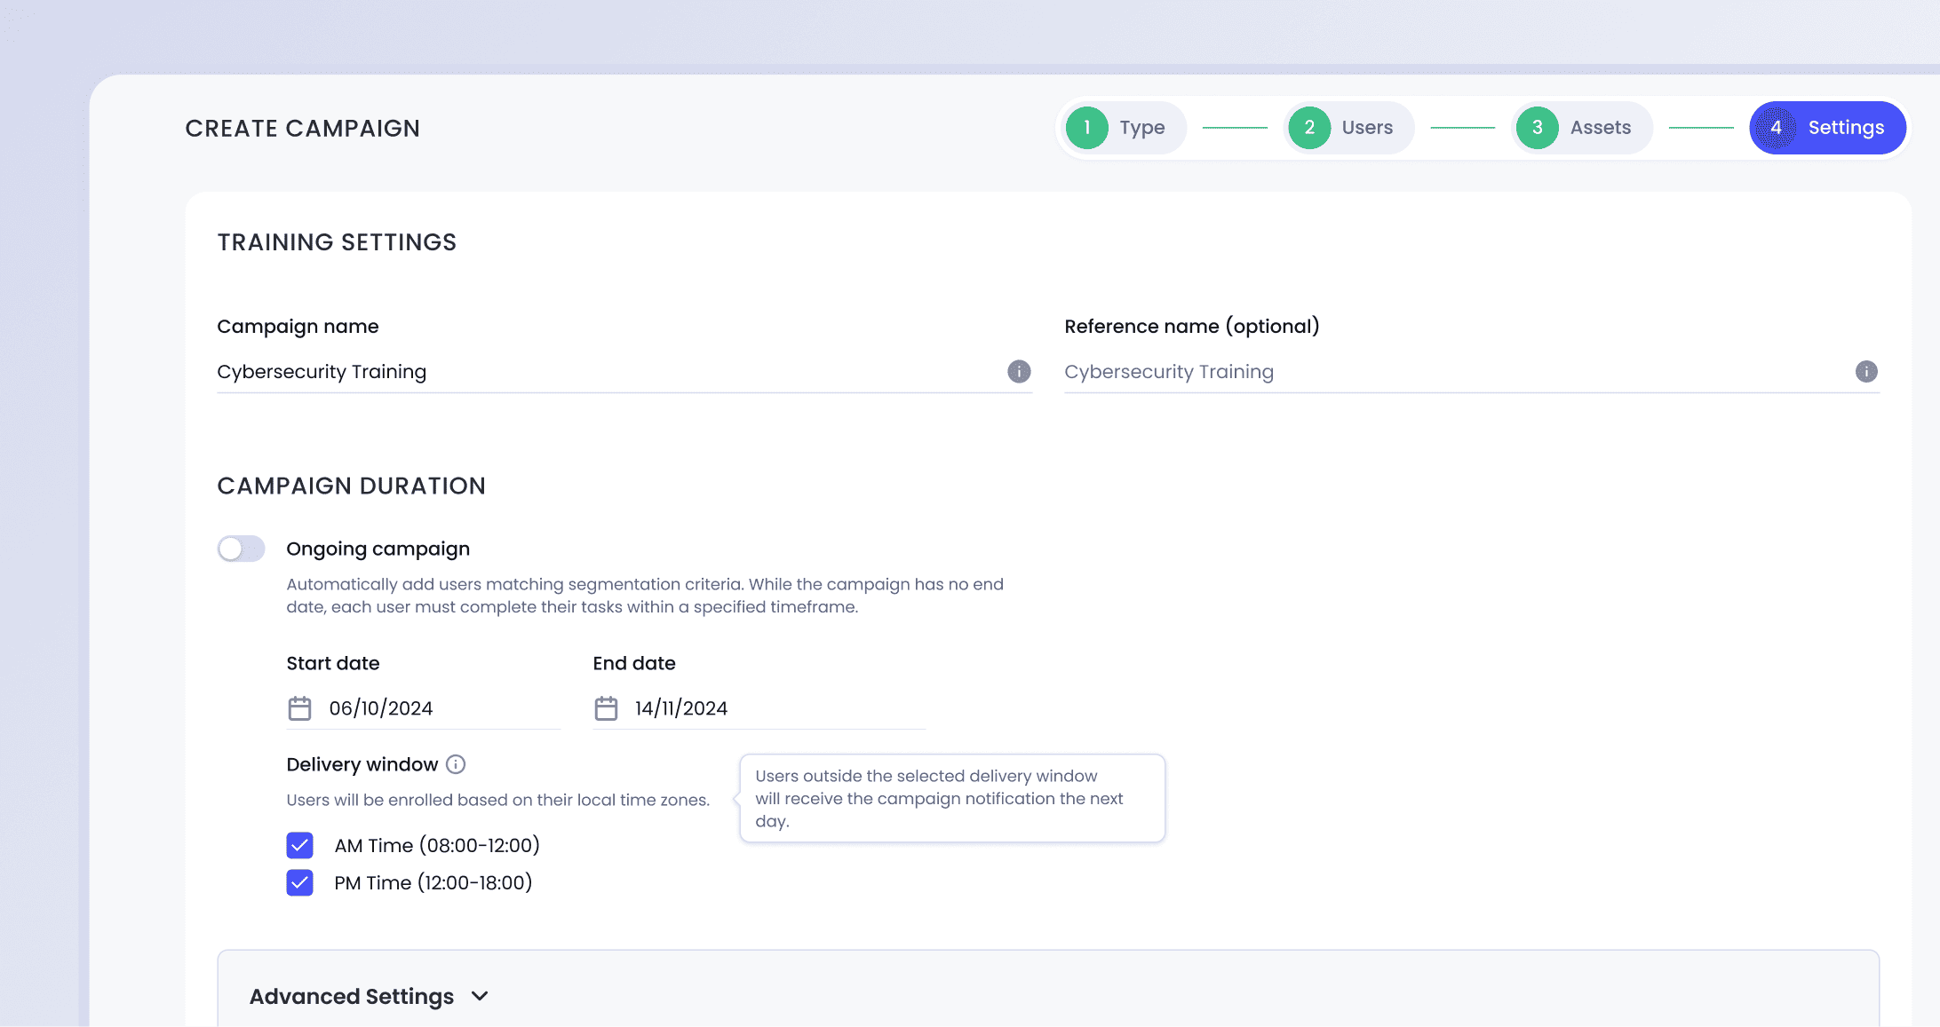This screenshot has height=1027, width=1940.
Task: Click the CREATE CAMPAIGN heading
Action: pyautogui.click(x=303, y=129)
